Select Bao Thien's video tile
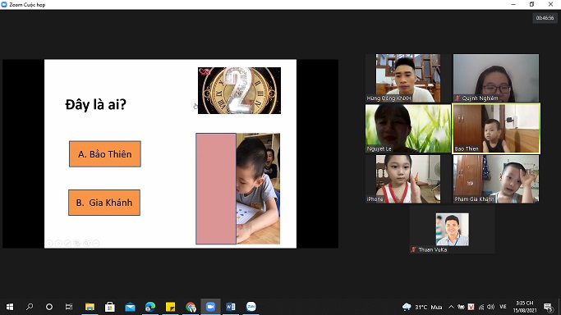The image size is (561, 315). (x=496, y=128)
